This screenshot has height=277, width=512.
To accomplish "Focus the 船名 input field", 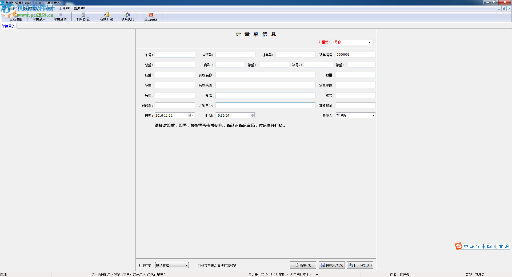I will click(x=266, y=95).
